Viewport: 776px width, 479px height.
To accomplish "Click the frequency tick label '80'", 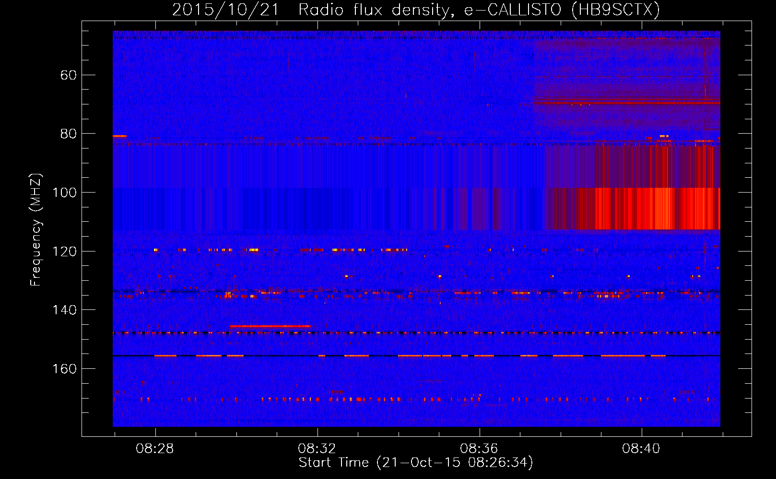I will 69,134.
